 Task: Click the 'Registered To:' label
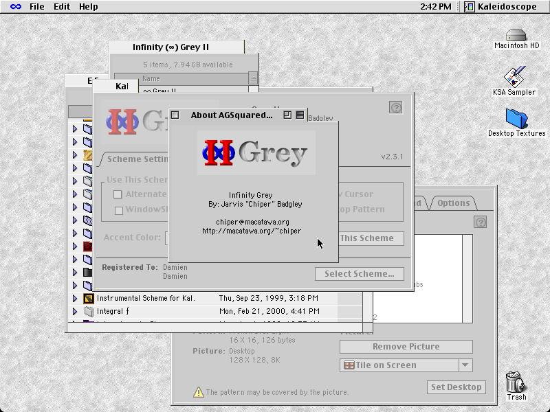point(130,267)
